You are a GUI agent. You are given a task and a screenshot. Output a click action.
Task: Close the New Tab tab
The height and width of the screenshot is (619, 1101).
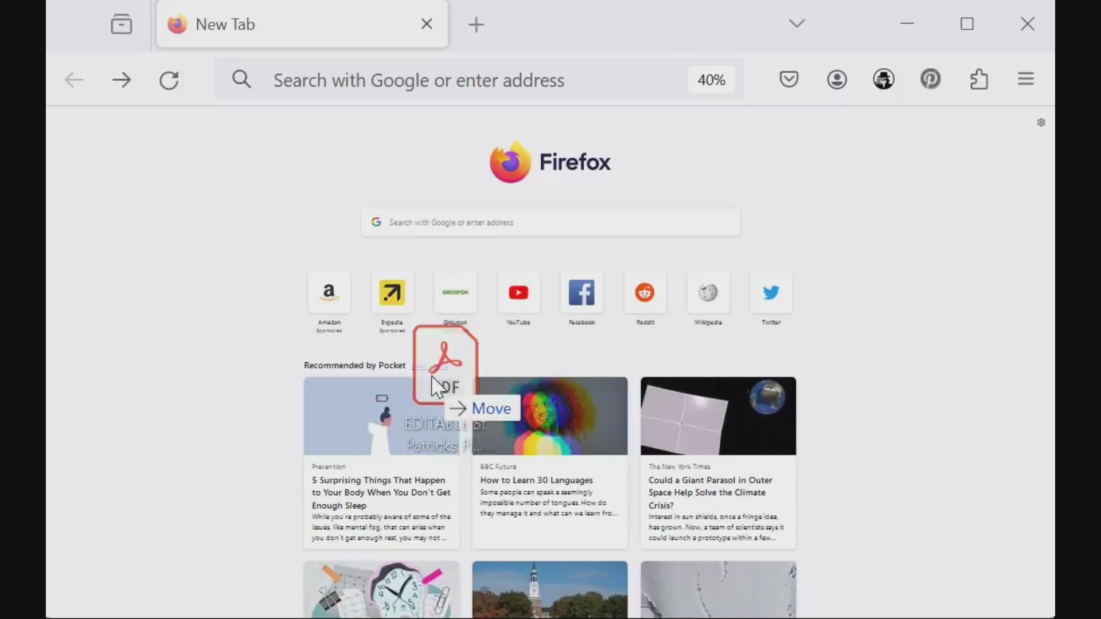coord(427,24)
